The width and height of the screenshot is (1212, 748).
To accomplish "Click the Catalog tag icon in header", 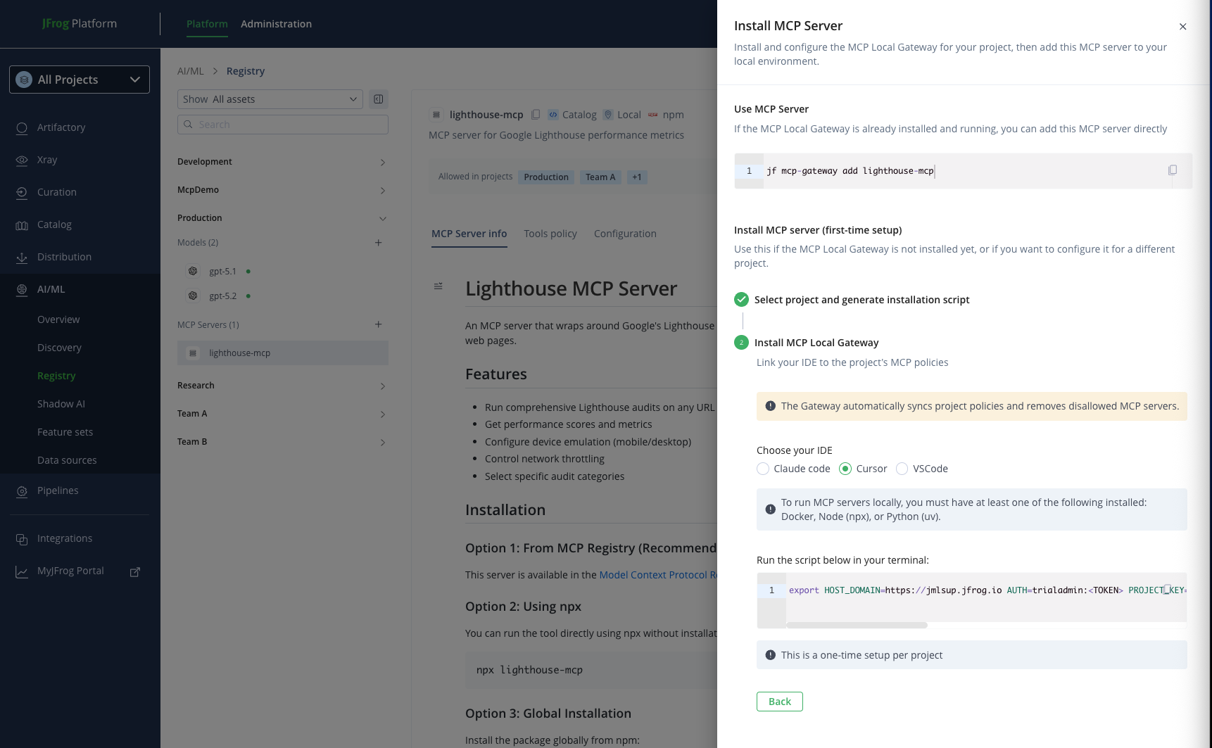I will tap(553, 115).
